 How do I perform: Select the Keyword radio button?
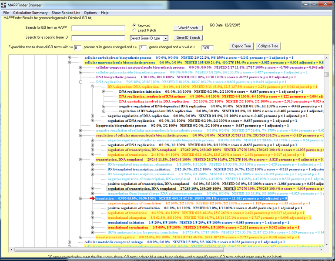134,25
